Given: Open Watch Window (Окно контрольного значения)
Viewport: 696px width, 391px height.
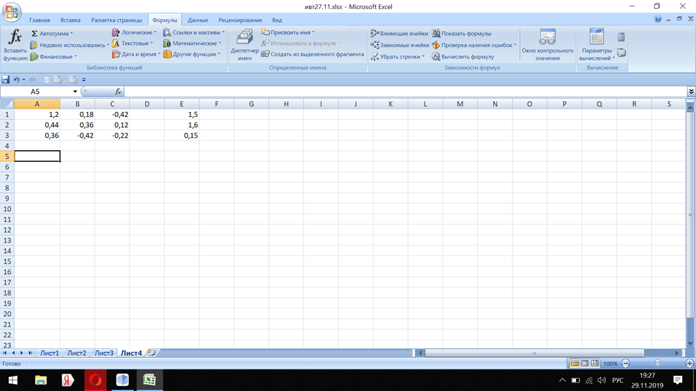Looking at the screenshot, I should tap(547, 44).
